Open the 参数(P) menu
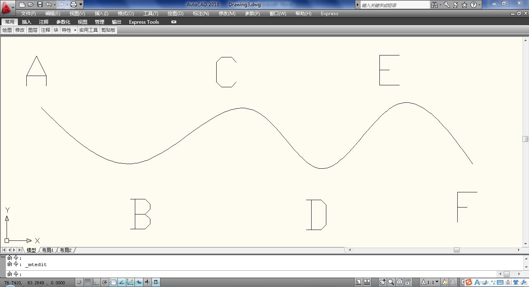The image size is (529, 287). [x=252, y=14]
